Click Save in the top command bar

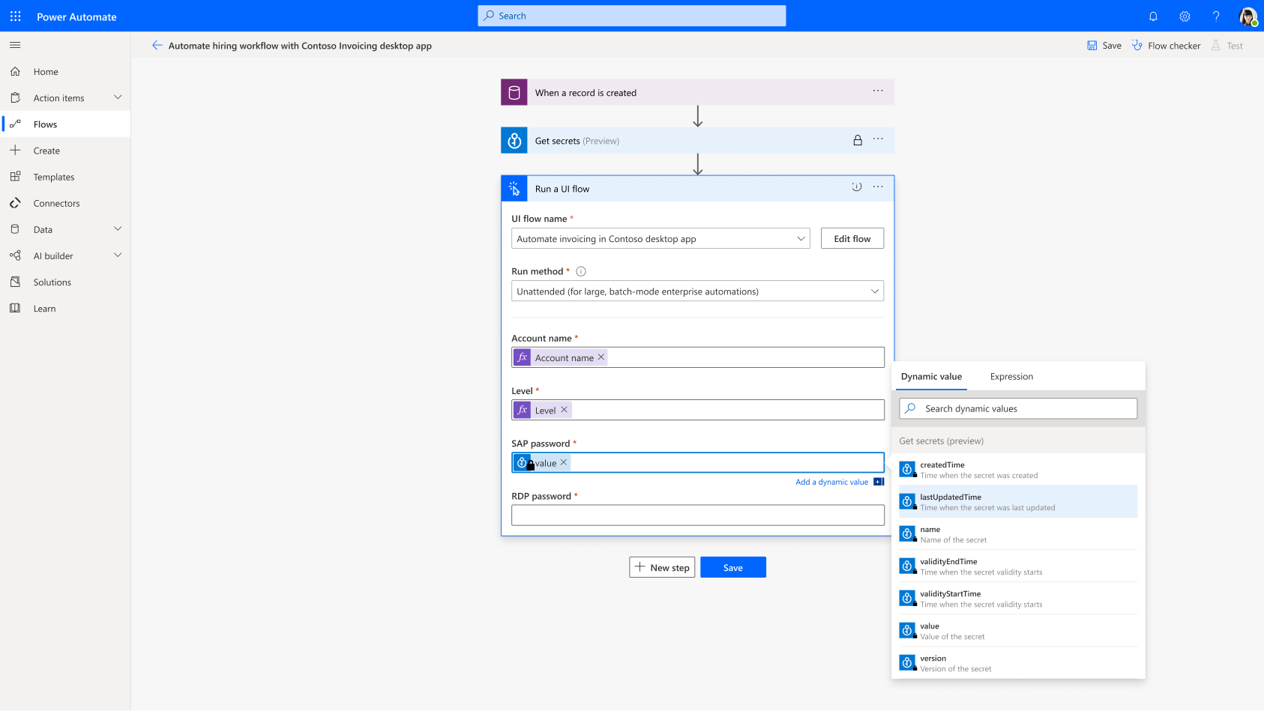coord(1104,46)
